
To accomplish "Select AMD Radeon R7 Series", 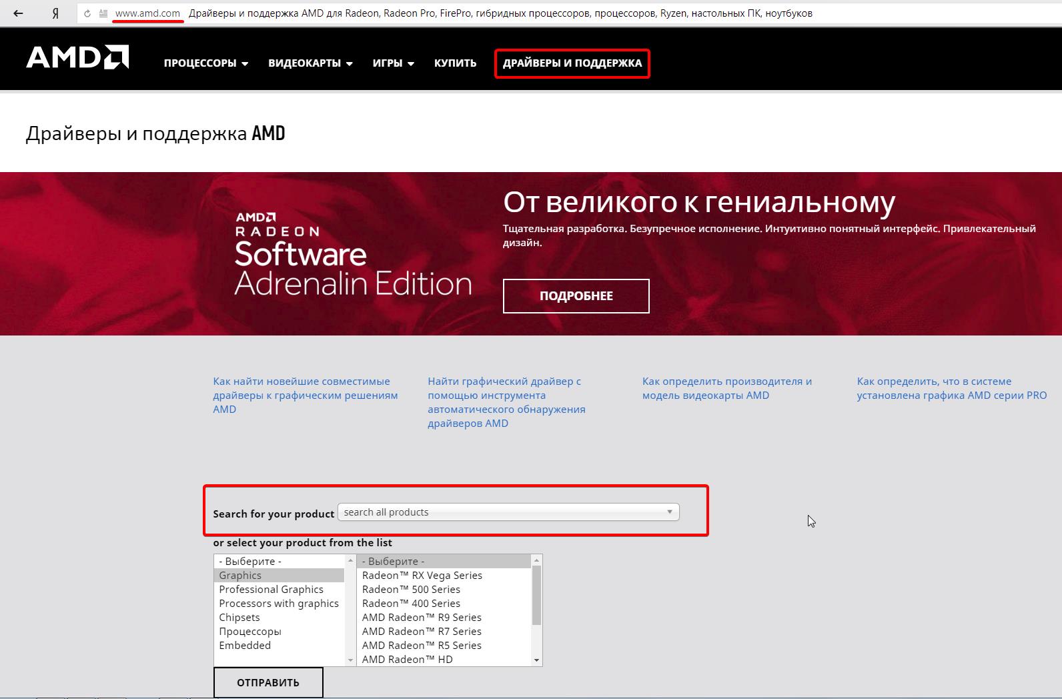I will [x=444, y=631].
